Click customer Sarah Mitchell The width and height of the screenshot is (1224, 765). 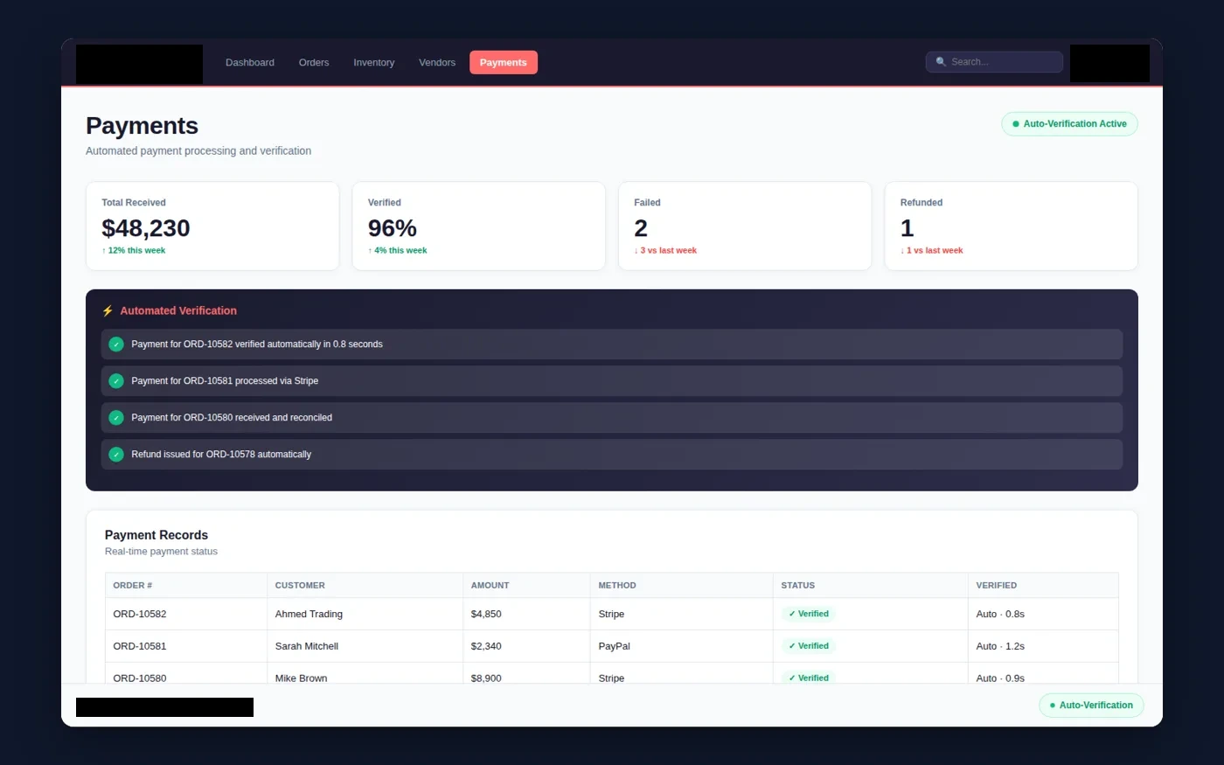[x=307, y=647]
